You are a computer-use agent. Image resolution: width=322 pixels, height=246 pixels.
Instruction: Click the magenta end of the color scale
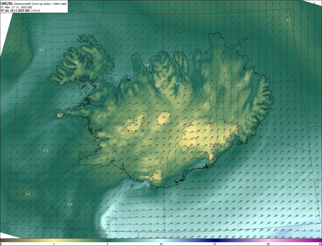pyautogui.click(x=317, y=240)
